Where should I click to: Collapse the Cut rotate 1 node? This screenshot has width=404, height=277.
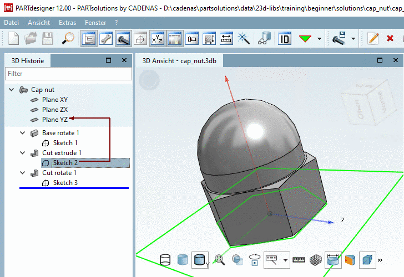pos(23,173)
